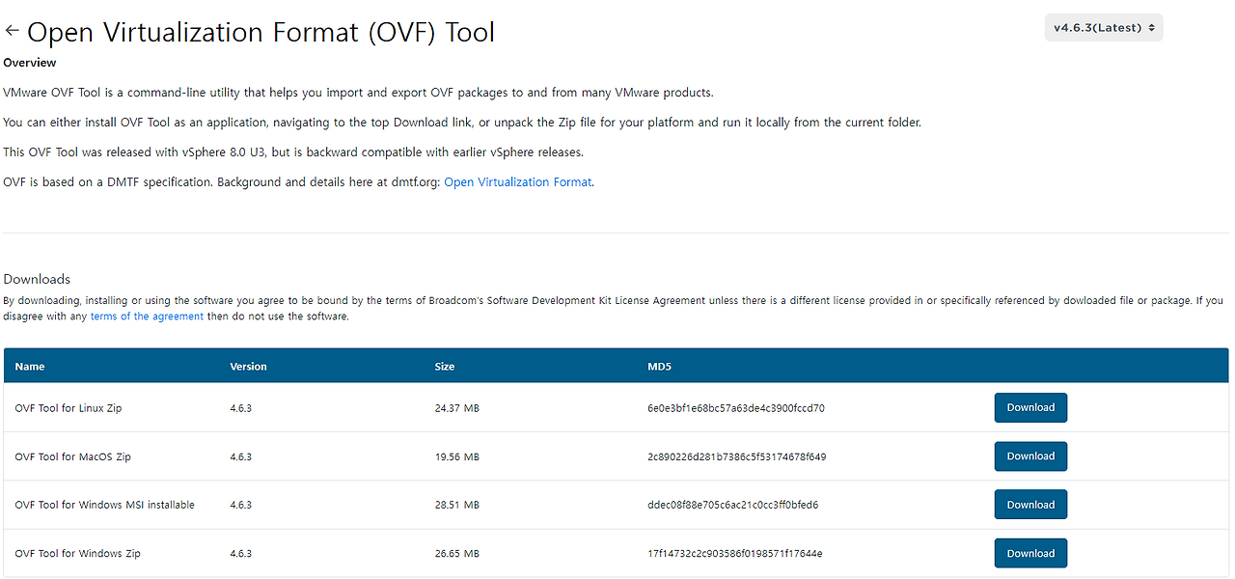Viewport: 1235px width, 579px height.
Task: Click the Size column header
Action: pos(445,366)
